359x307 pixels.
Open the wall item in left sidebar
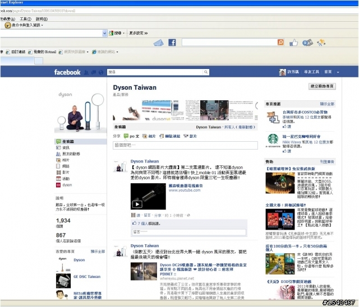click(80, 142)
